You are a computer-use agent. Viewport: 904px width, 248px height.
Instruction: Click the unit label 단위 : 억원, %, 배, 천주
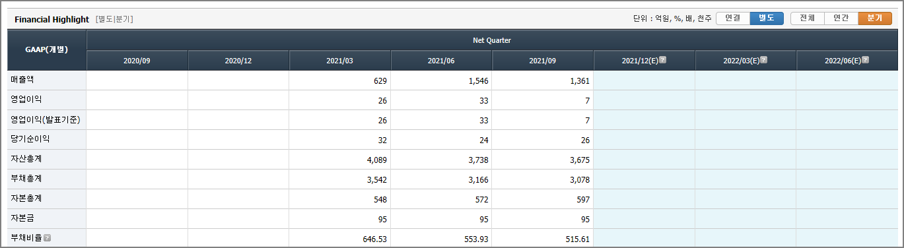click(x=672, y=18)
